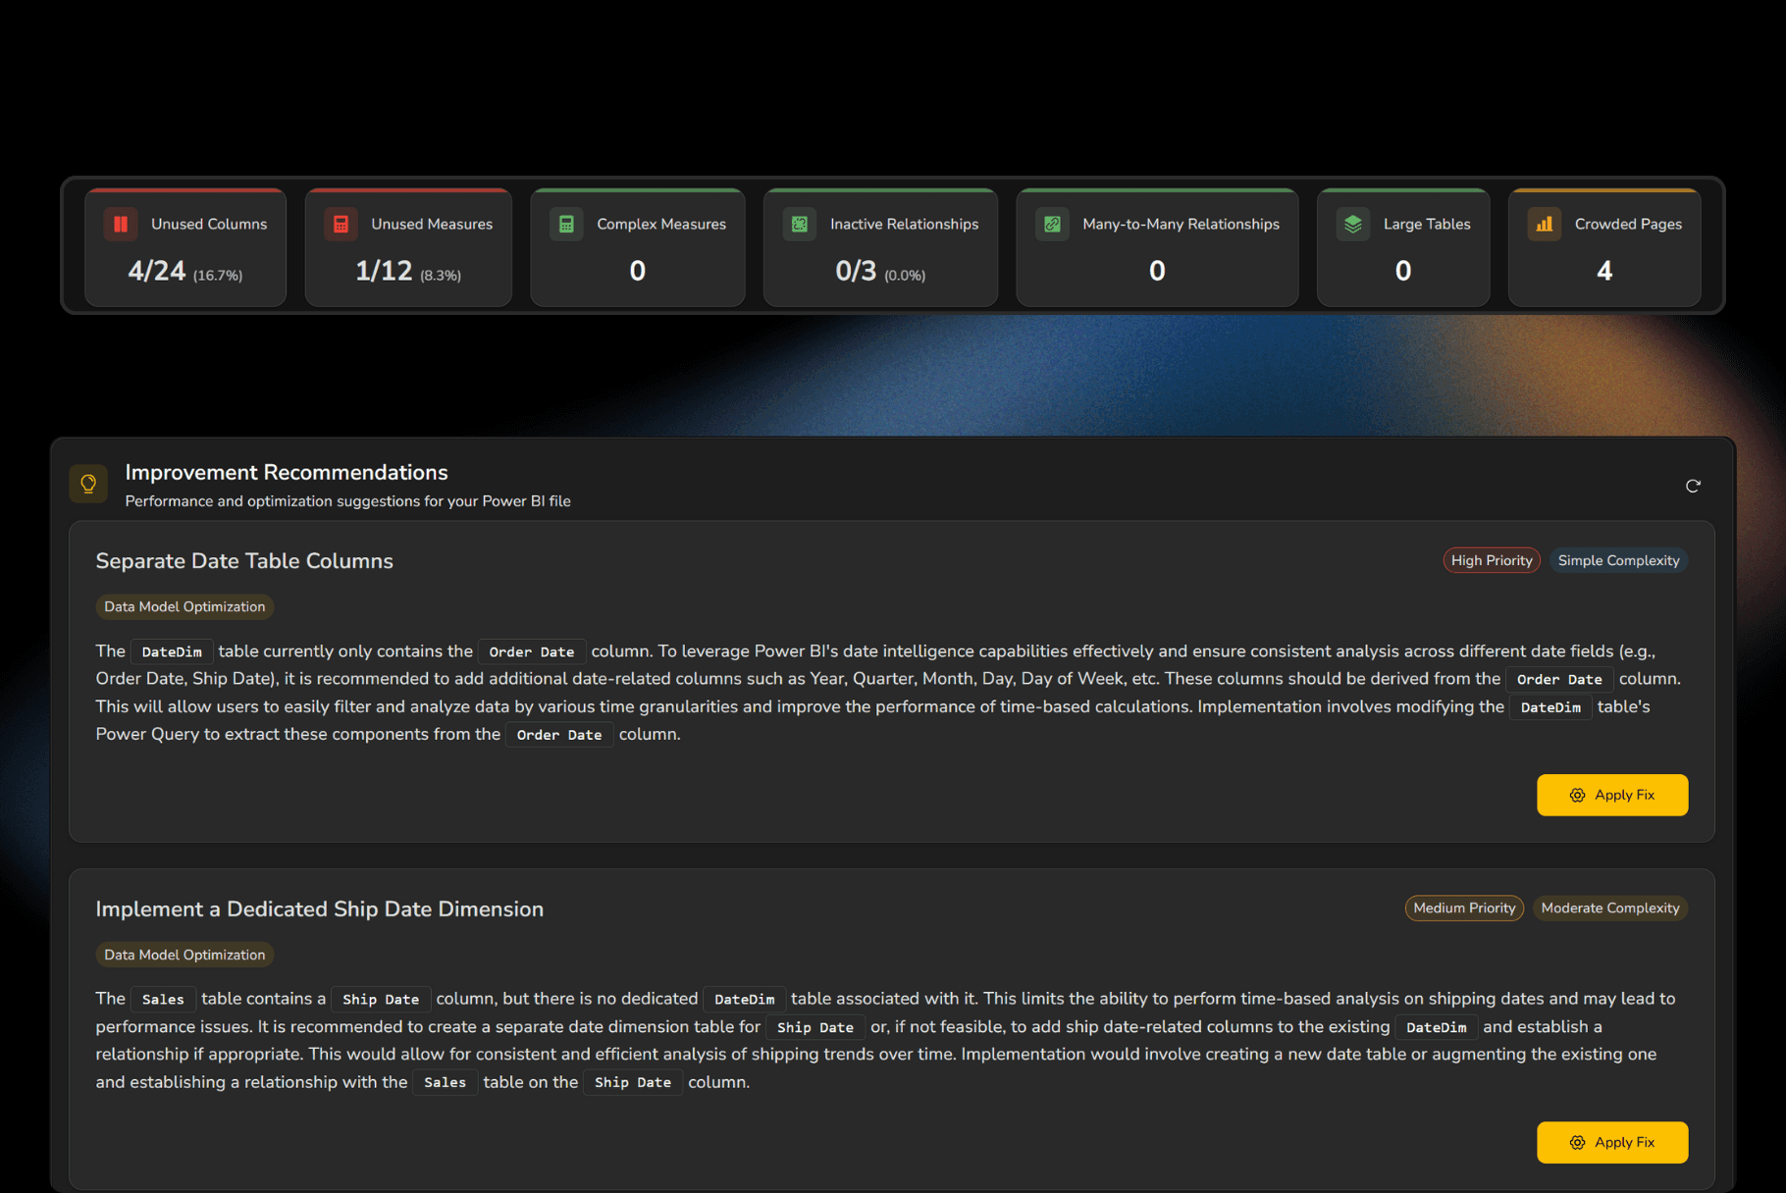Click the Order Date tag after 'only contains the'
The width and height of the screenshot is (1786, 1193).
(x=532, y=651)
